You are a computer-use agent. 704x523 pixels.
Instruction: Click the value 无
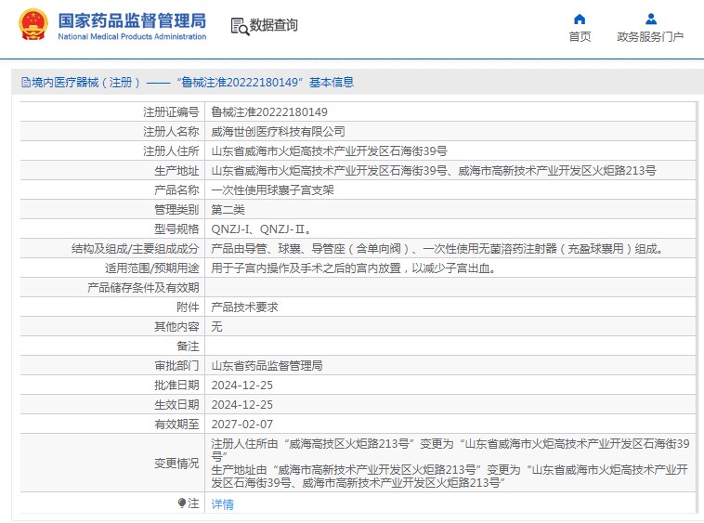[x=216, y=327]
